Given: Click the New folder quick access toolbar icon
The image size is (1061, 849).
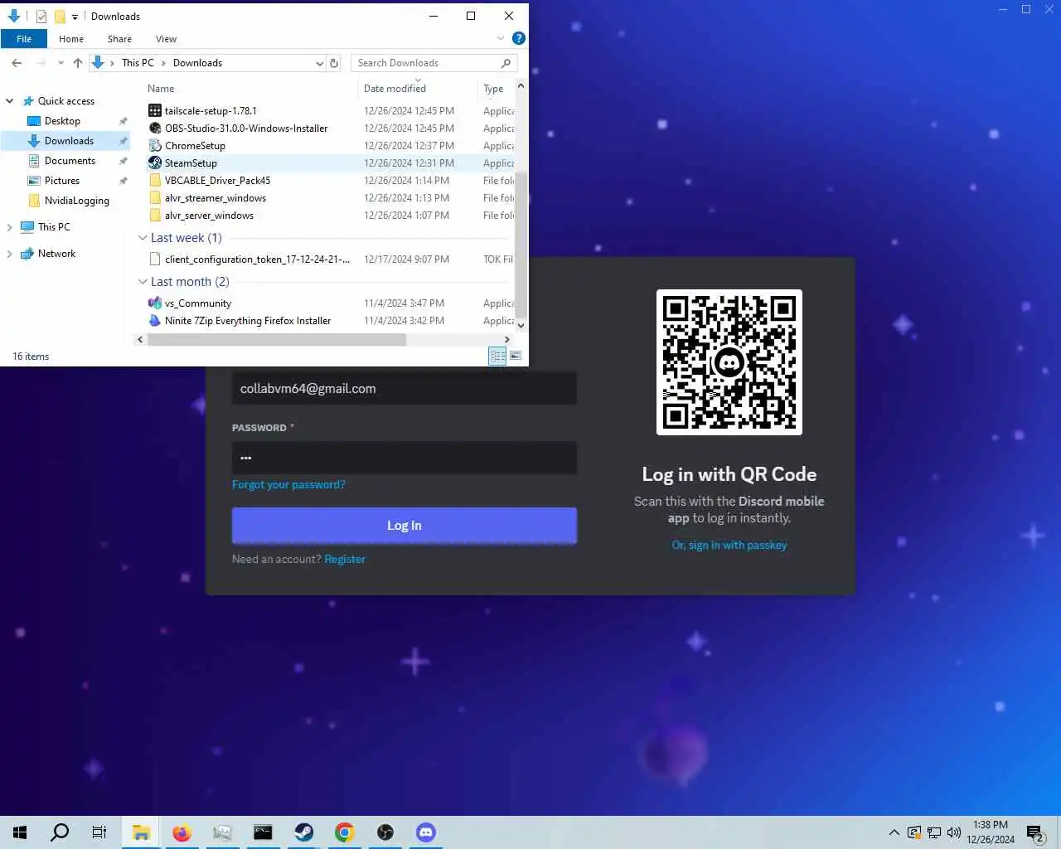Looking at the screenshot, I should 60,16.
